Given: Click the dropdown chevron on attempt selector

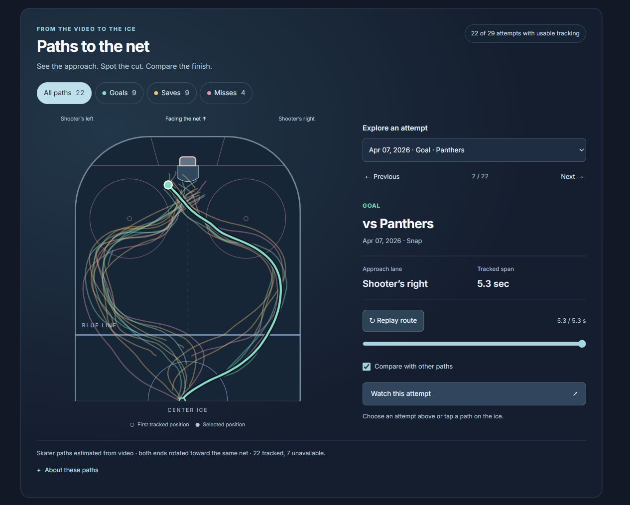Looking at the screenshot, I should [581, 150].
